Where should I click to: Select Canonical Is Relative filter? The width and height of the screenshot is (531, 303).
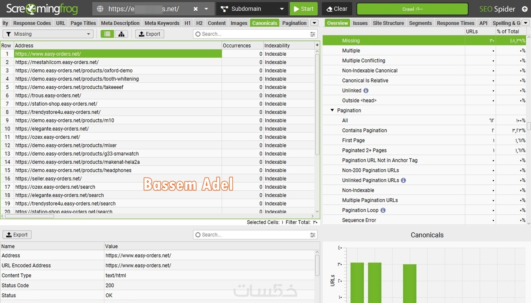coord(424,81)
